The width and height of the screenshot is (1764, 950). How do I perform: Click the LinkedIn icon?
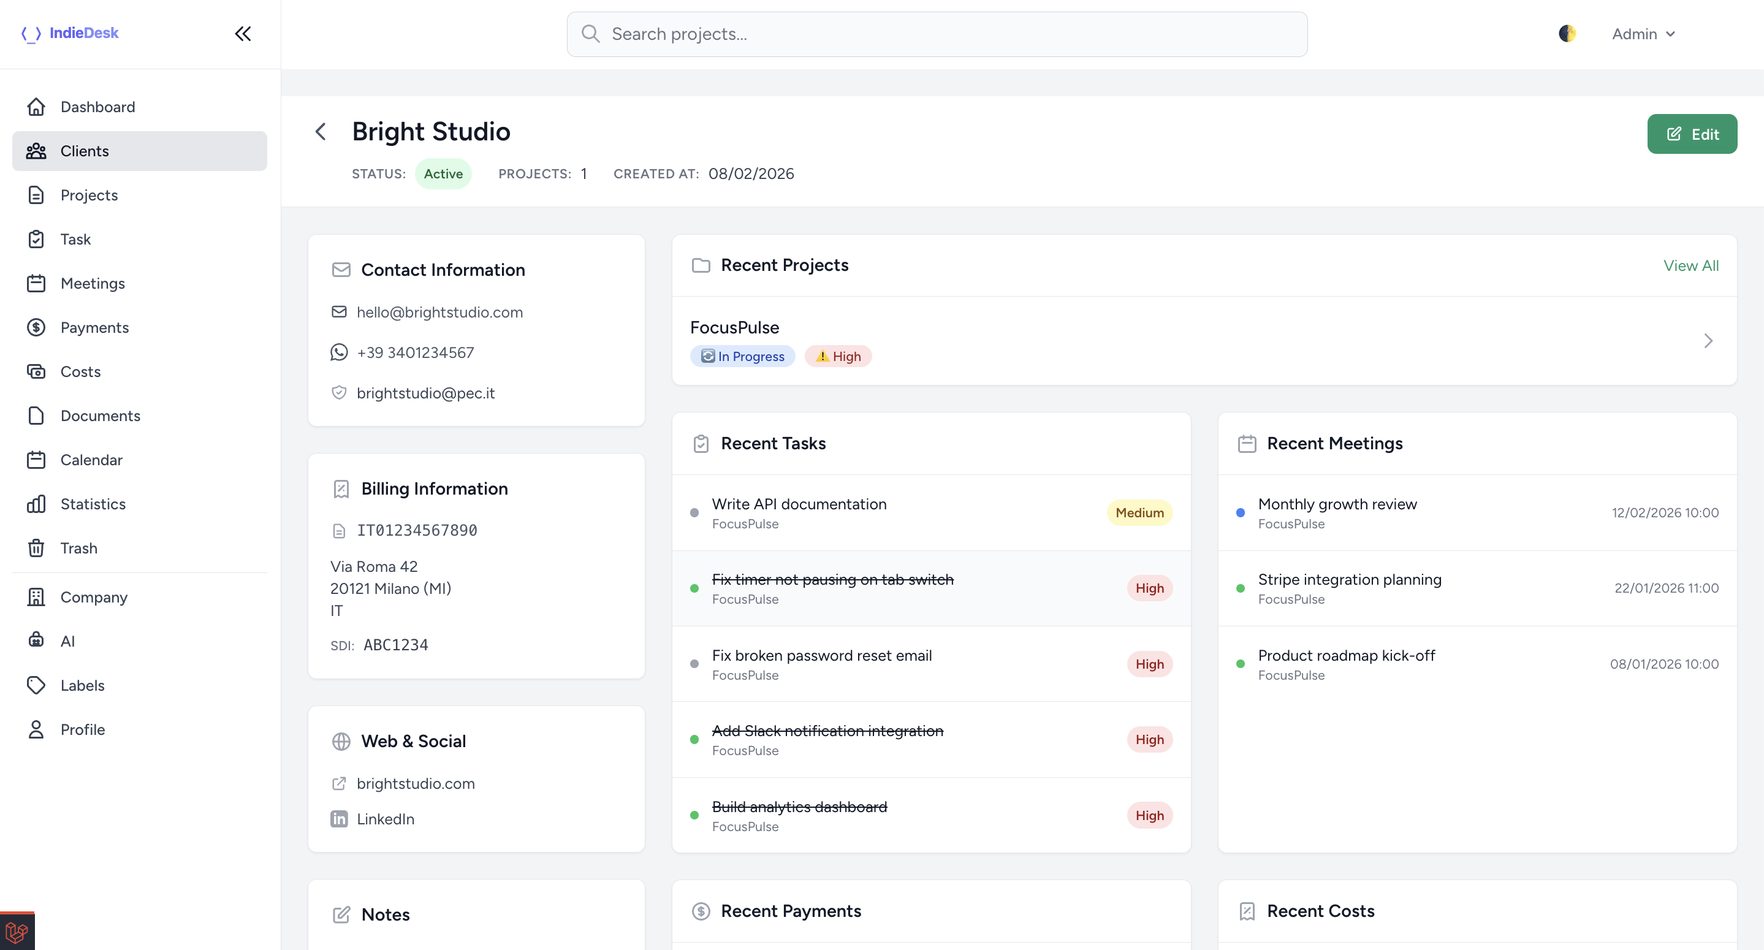[x=339, y=818]
